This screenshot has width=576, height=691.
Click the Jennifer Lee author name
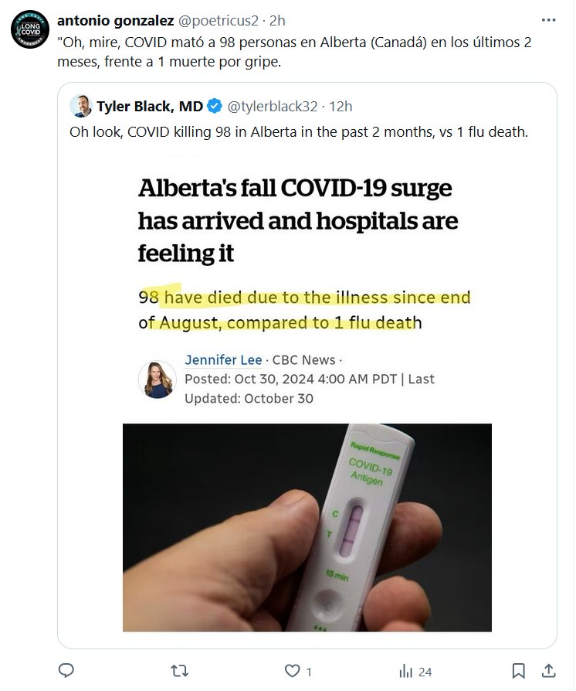(x=219, y=359)
